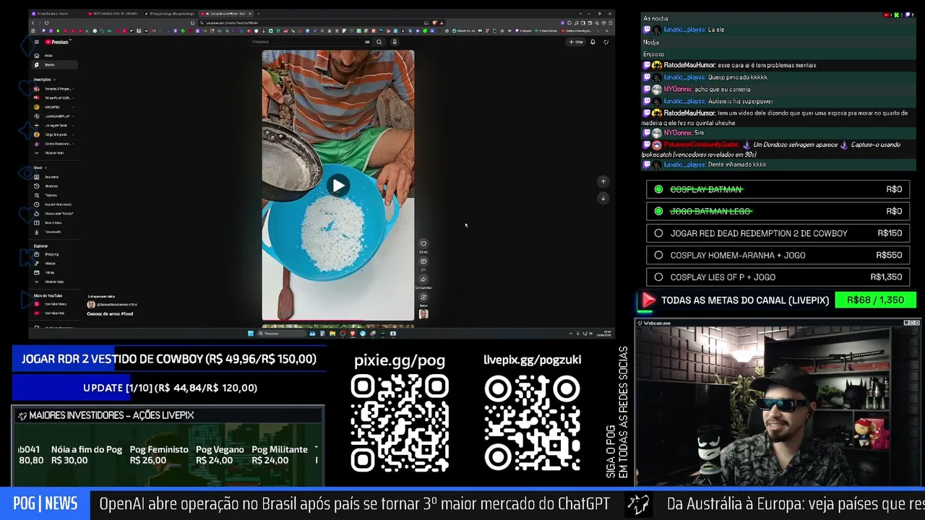Select the COSPLAY BATMAN goal circle
Screen dimensions: 925x520
pos(658,189)
